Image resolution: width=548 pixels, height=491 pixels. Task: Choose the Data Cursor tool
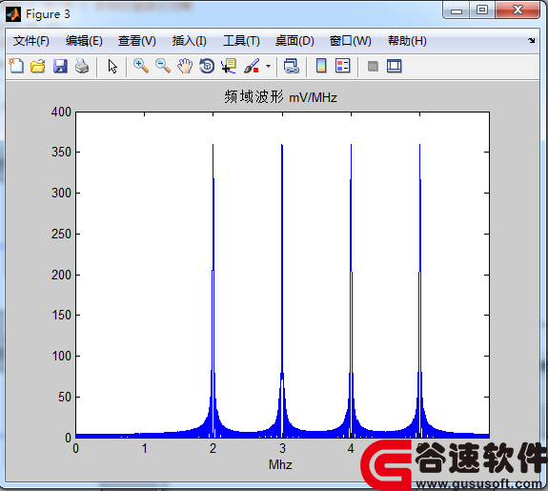coord(229,66)
